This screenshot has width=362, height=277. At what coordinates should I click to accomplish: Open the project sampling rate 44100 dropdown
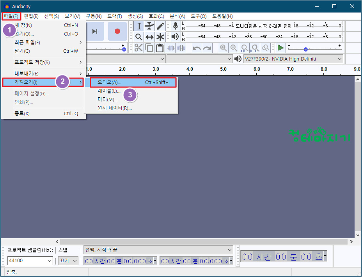click(30, 261)
